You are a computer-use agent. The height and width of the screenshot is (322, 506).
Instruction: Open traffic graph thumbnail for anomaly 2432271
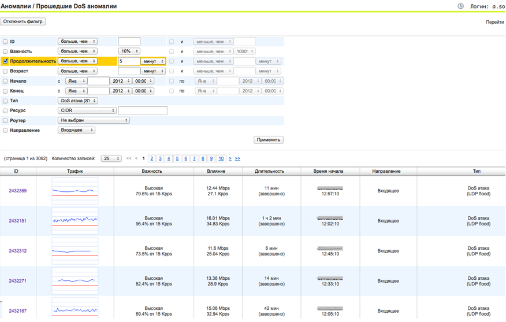[x=75, y=281]
